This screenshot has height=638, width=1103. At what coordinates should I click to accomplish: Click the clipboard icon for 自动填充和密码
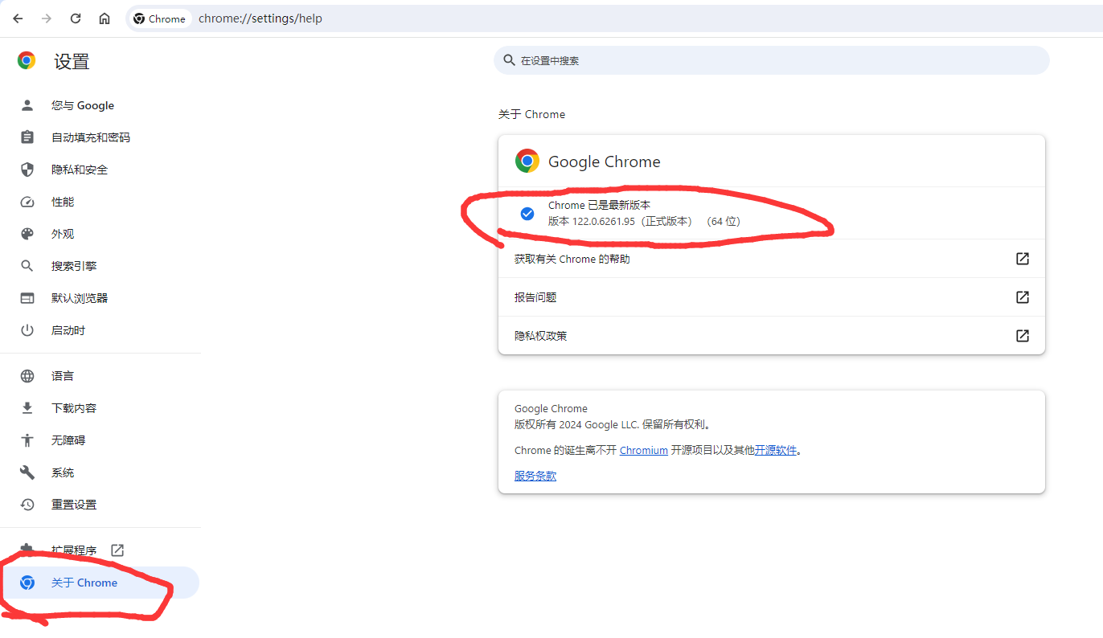tap(27, 137)
